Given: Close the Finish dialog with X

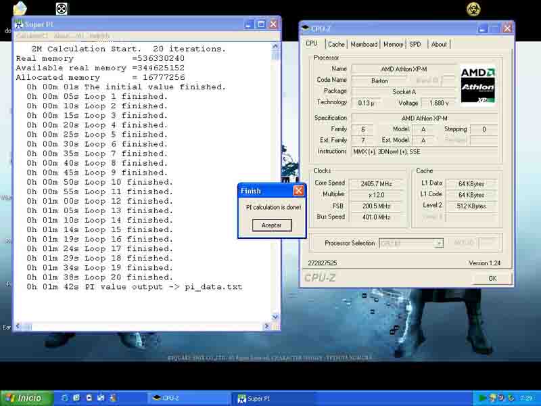Looking at the screenshot, I should click(x=298, y=191).
